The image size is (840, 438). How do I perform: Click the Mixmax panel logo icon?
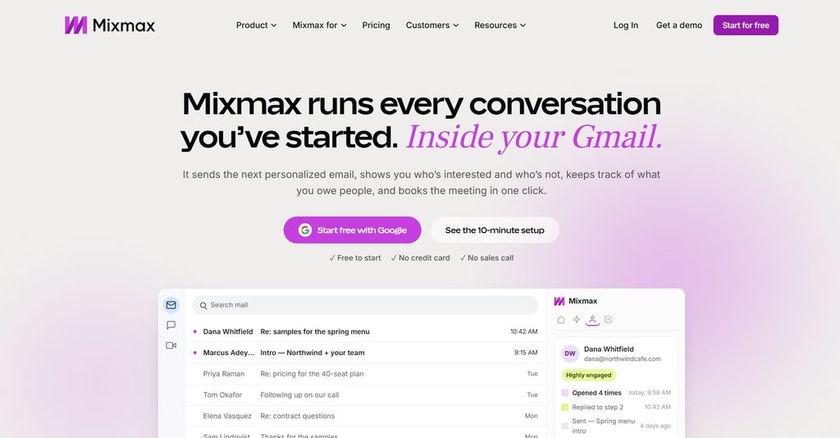point(559,301)
